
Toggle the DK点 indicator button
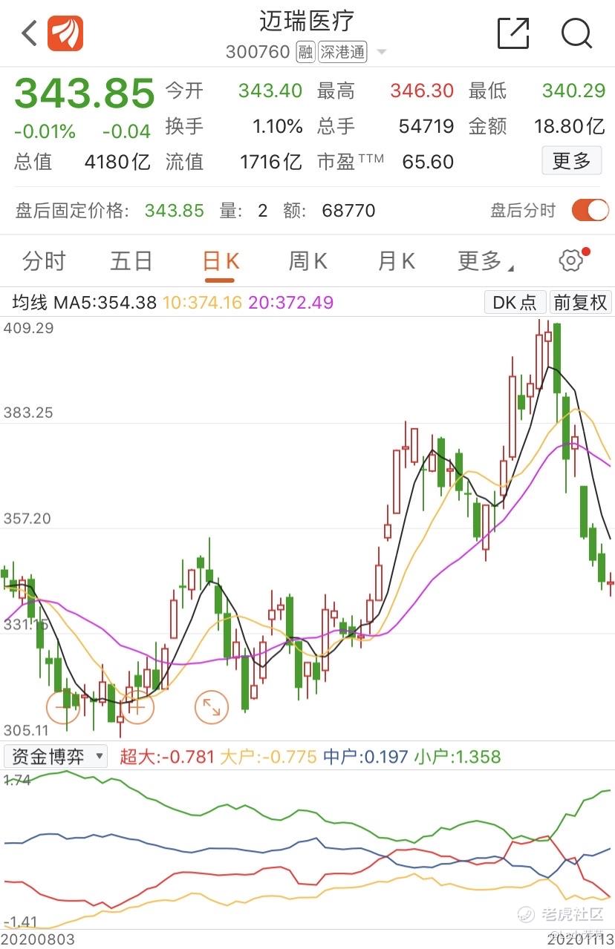(515, 302)
